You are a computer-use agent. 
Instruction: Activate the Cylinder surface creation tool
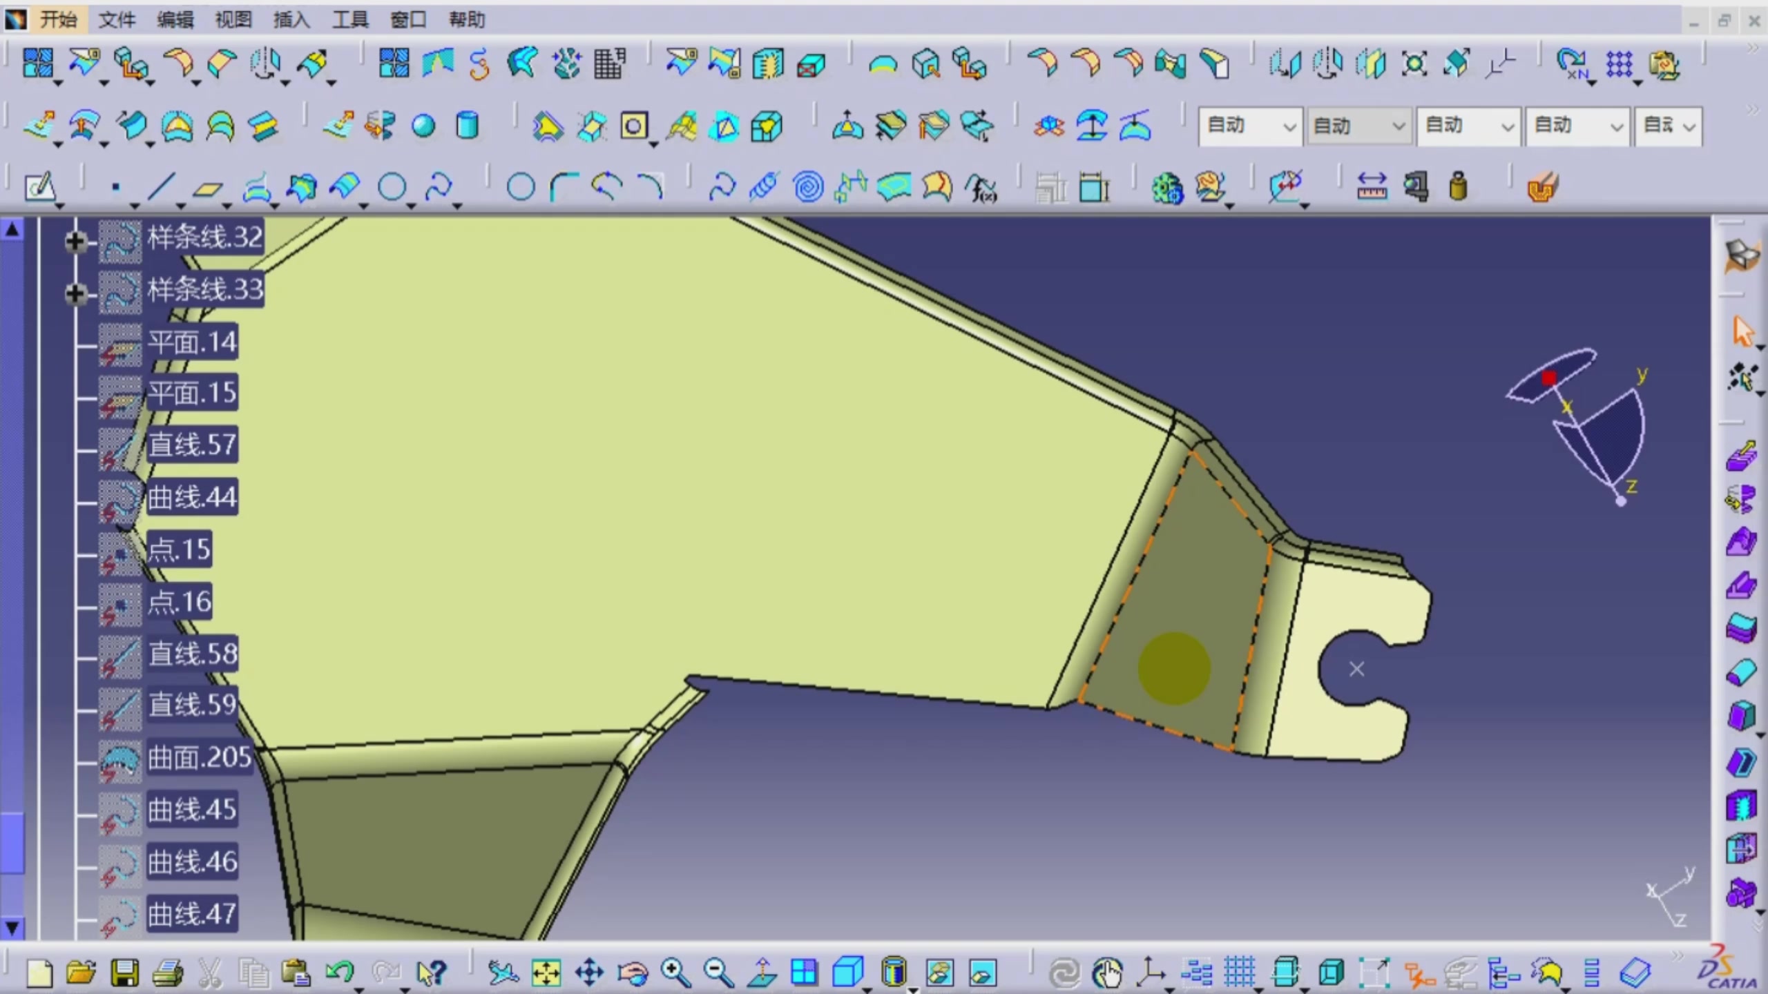click(467, 126)
